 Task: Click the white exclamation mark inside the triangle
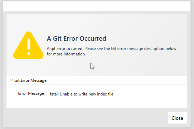tap(29, 47)
